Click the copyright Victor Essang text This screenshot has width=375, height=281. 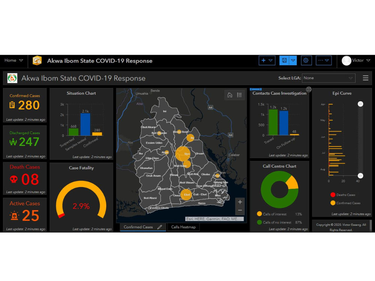[x=341, y=227]
